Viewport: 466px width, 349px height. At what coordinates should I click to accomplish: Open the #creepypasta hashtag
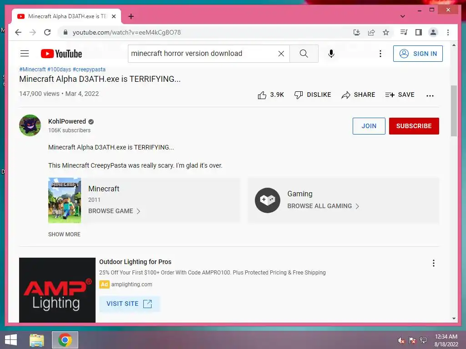89,70
